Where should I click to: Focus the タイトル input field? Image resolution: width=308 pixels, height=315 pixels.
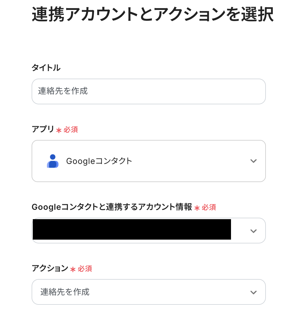(148, 91)
